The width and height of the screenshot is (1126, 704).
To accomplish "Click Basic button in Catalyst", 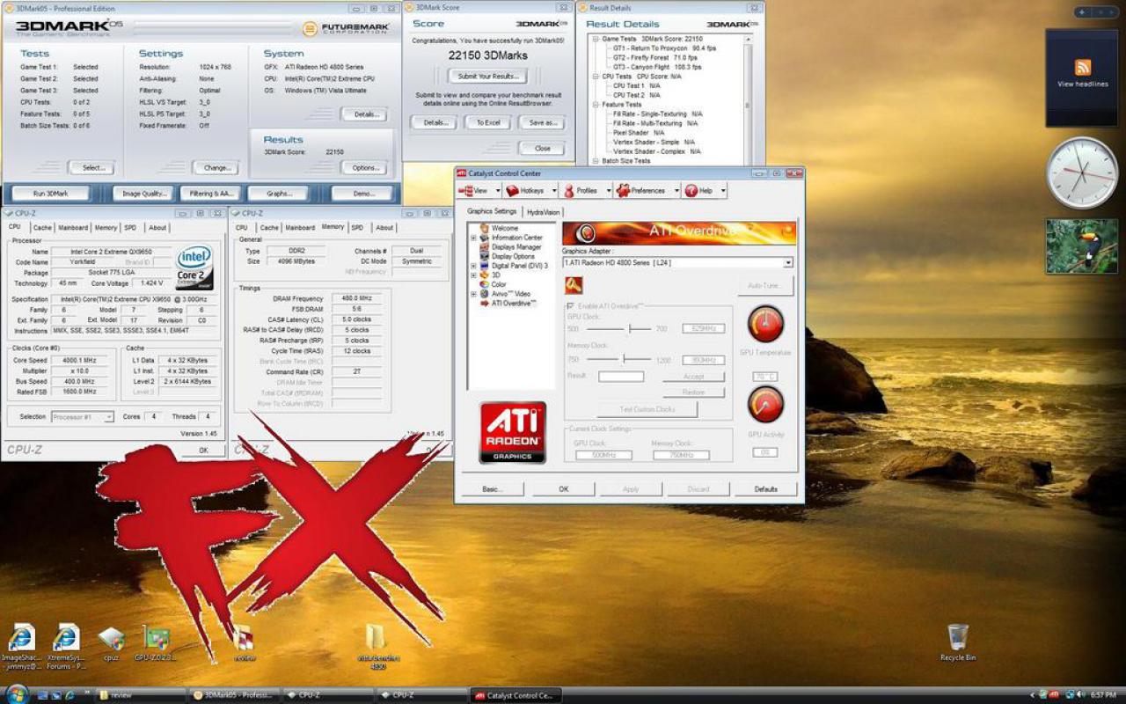I will 491,489.
